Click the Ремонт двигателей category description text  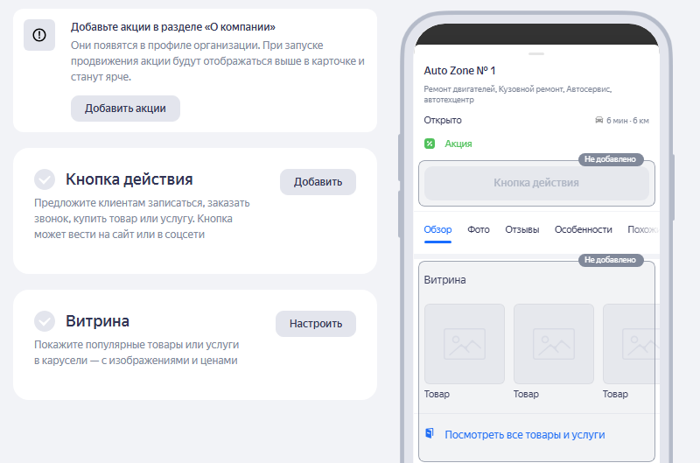517,95
